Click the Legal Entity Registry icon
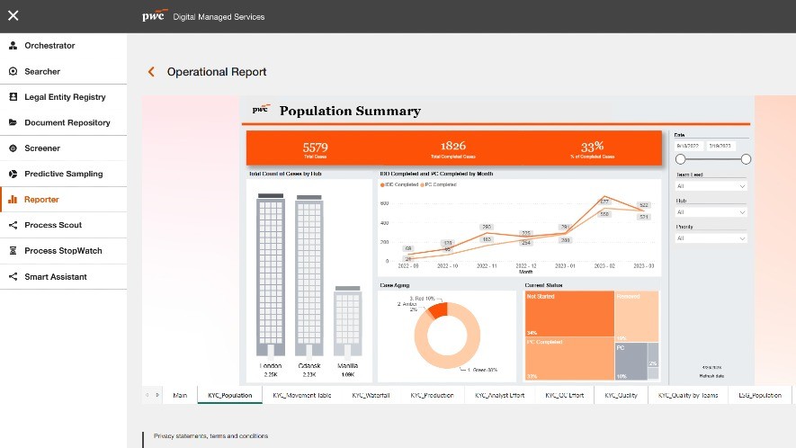796x448 pixels. 13,96
